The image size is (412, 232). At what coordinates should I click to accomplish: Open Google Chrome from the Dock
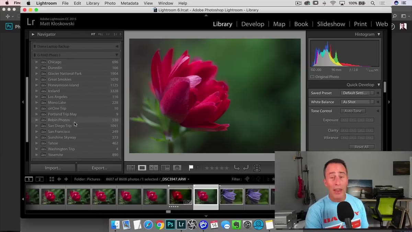pos(159,225)
